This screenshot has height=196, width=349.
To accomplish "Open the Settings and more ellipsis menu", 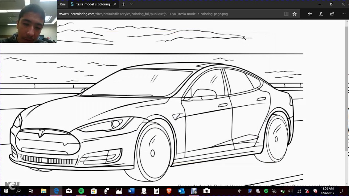I will click(x=344, y=14).
